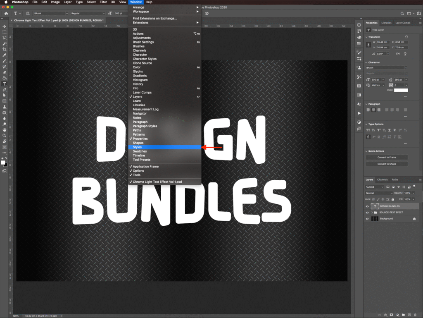Activate the Zoom tool magnifier
This screenshot has width=423, height=318.
5,136
